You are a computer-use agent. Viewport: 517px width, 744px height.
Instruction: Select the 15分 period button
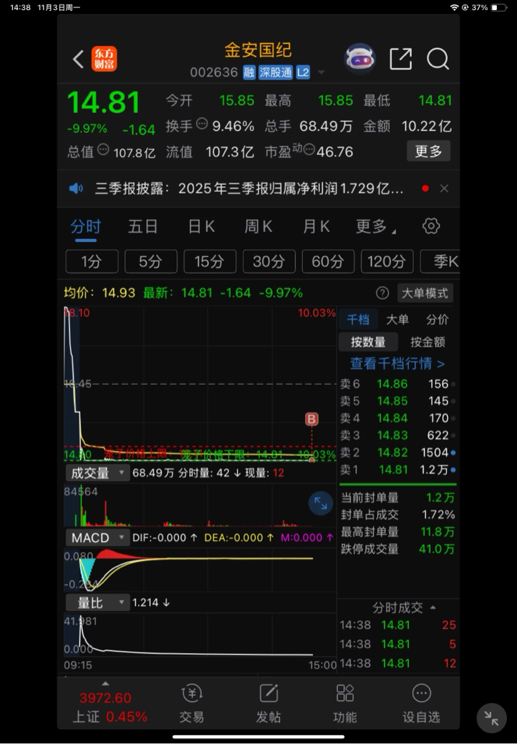(210, 262)
